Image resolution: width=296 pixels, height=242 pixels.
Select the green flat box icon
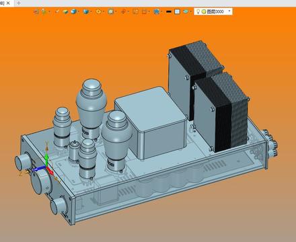click(x=65, y=11)
